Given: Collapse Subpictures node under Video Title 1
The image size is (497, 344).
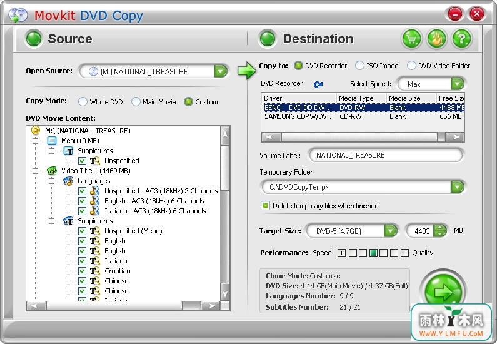Looking at the screenshot, I should pyautogui.click(x=52, y=221).
